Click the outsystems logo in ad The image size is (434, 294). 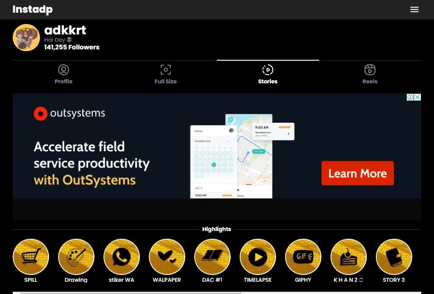(x=69, y=114)
